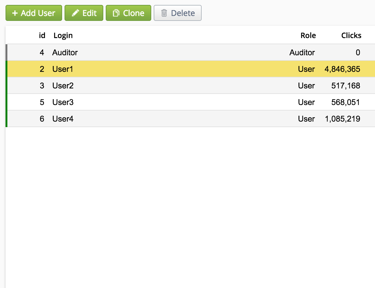Click the id 4 cell
375x288 pixels.
tap(42, 53)
